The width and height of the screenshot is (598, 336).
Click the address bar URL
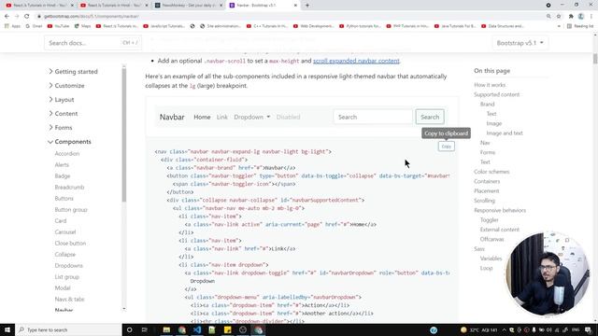[x=92, y=17]
